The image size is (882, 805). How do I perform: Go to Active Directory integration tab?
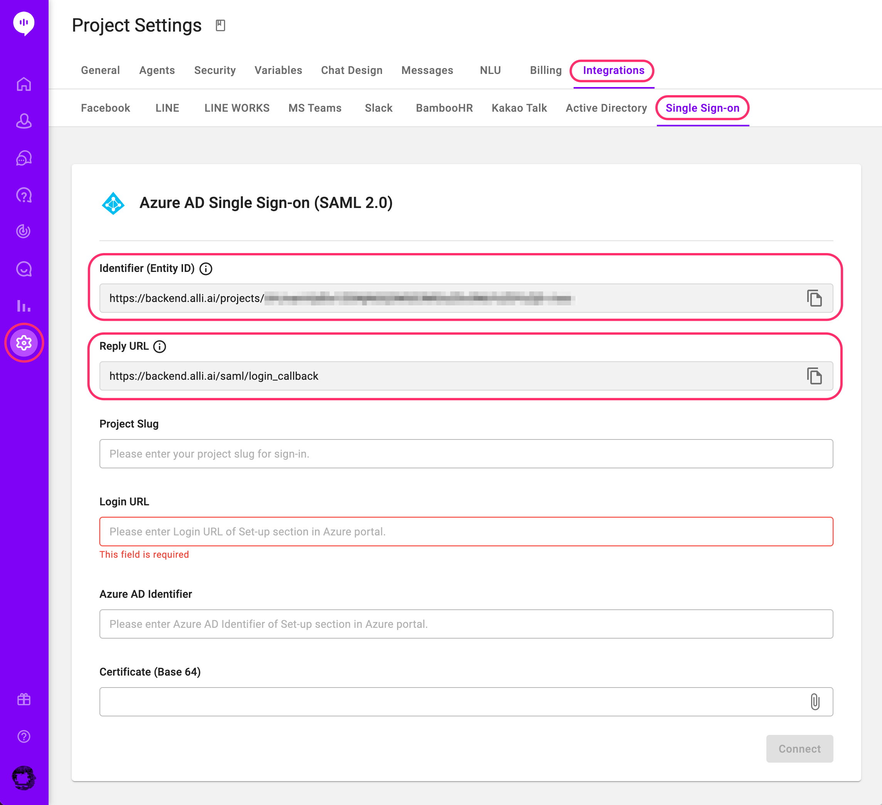606,108
